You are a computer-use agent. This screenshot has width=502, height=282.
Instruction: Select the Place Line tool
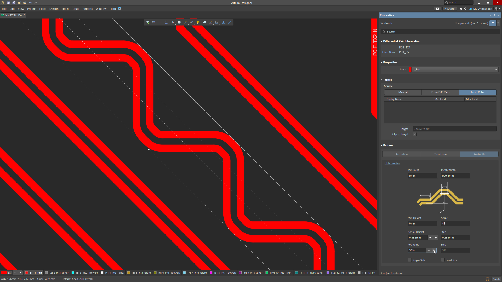(x=229, y=22)
